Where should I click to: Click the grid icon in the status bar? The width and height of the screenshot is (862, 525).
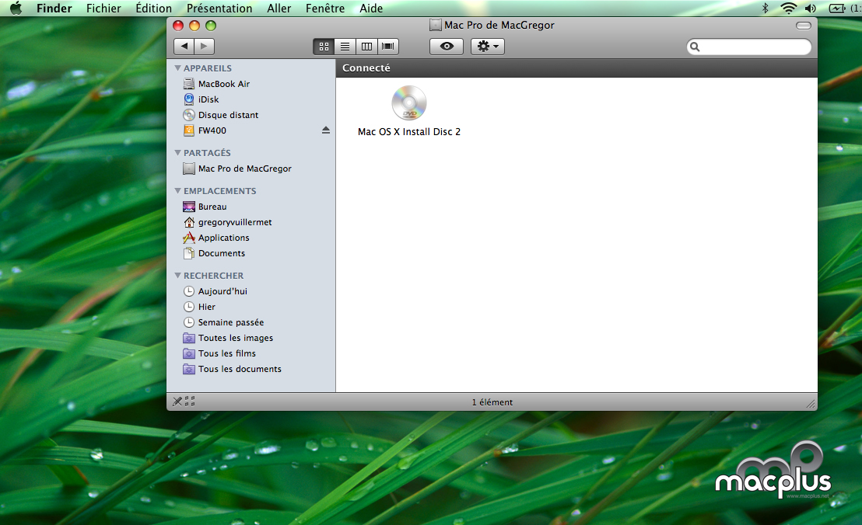(x=190, y=402)
